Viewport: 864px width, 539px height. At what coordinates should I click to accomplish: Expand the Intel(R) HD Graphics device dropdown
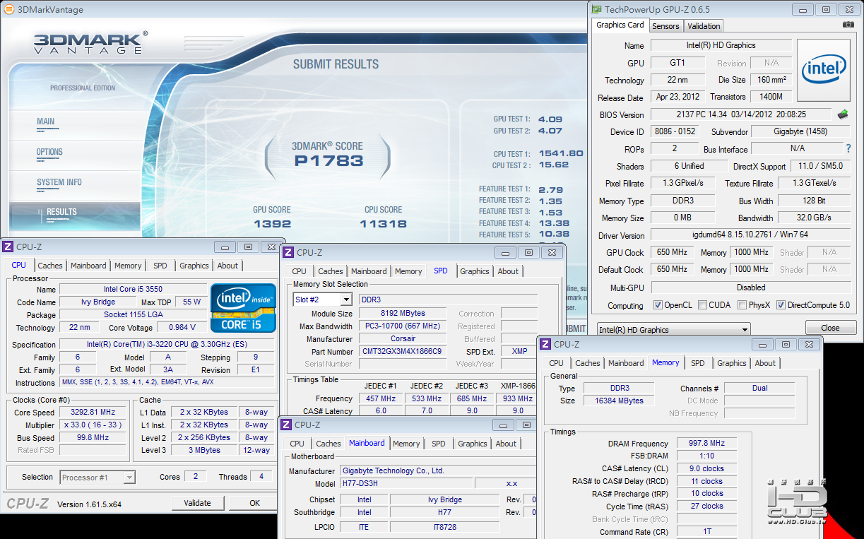[744, 330]
